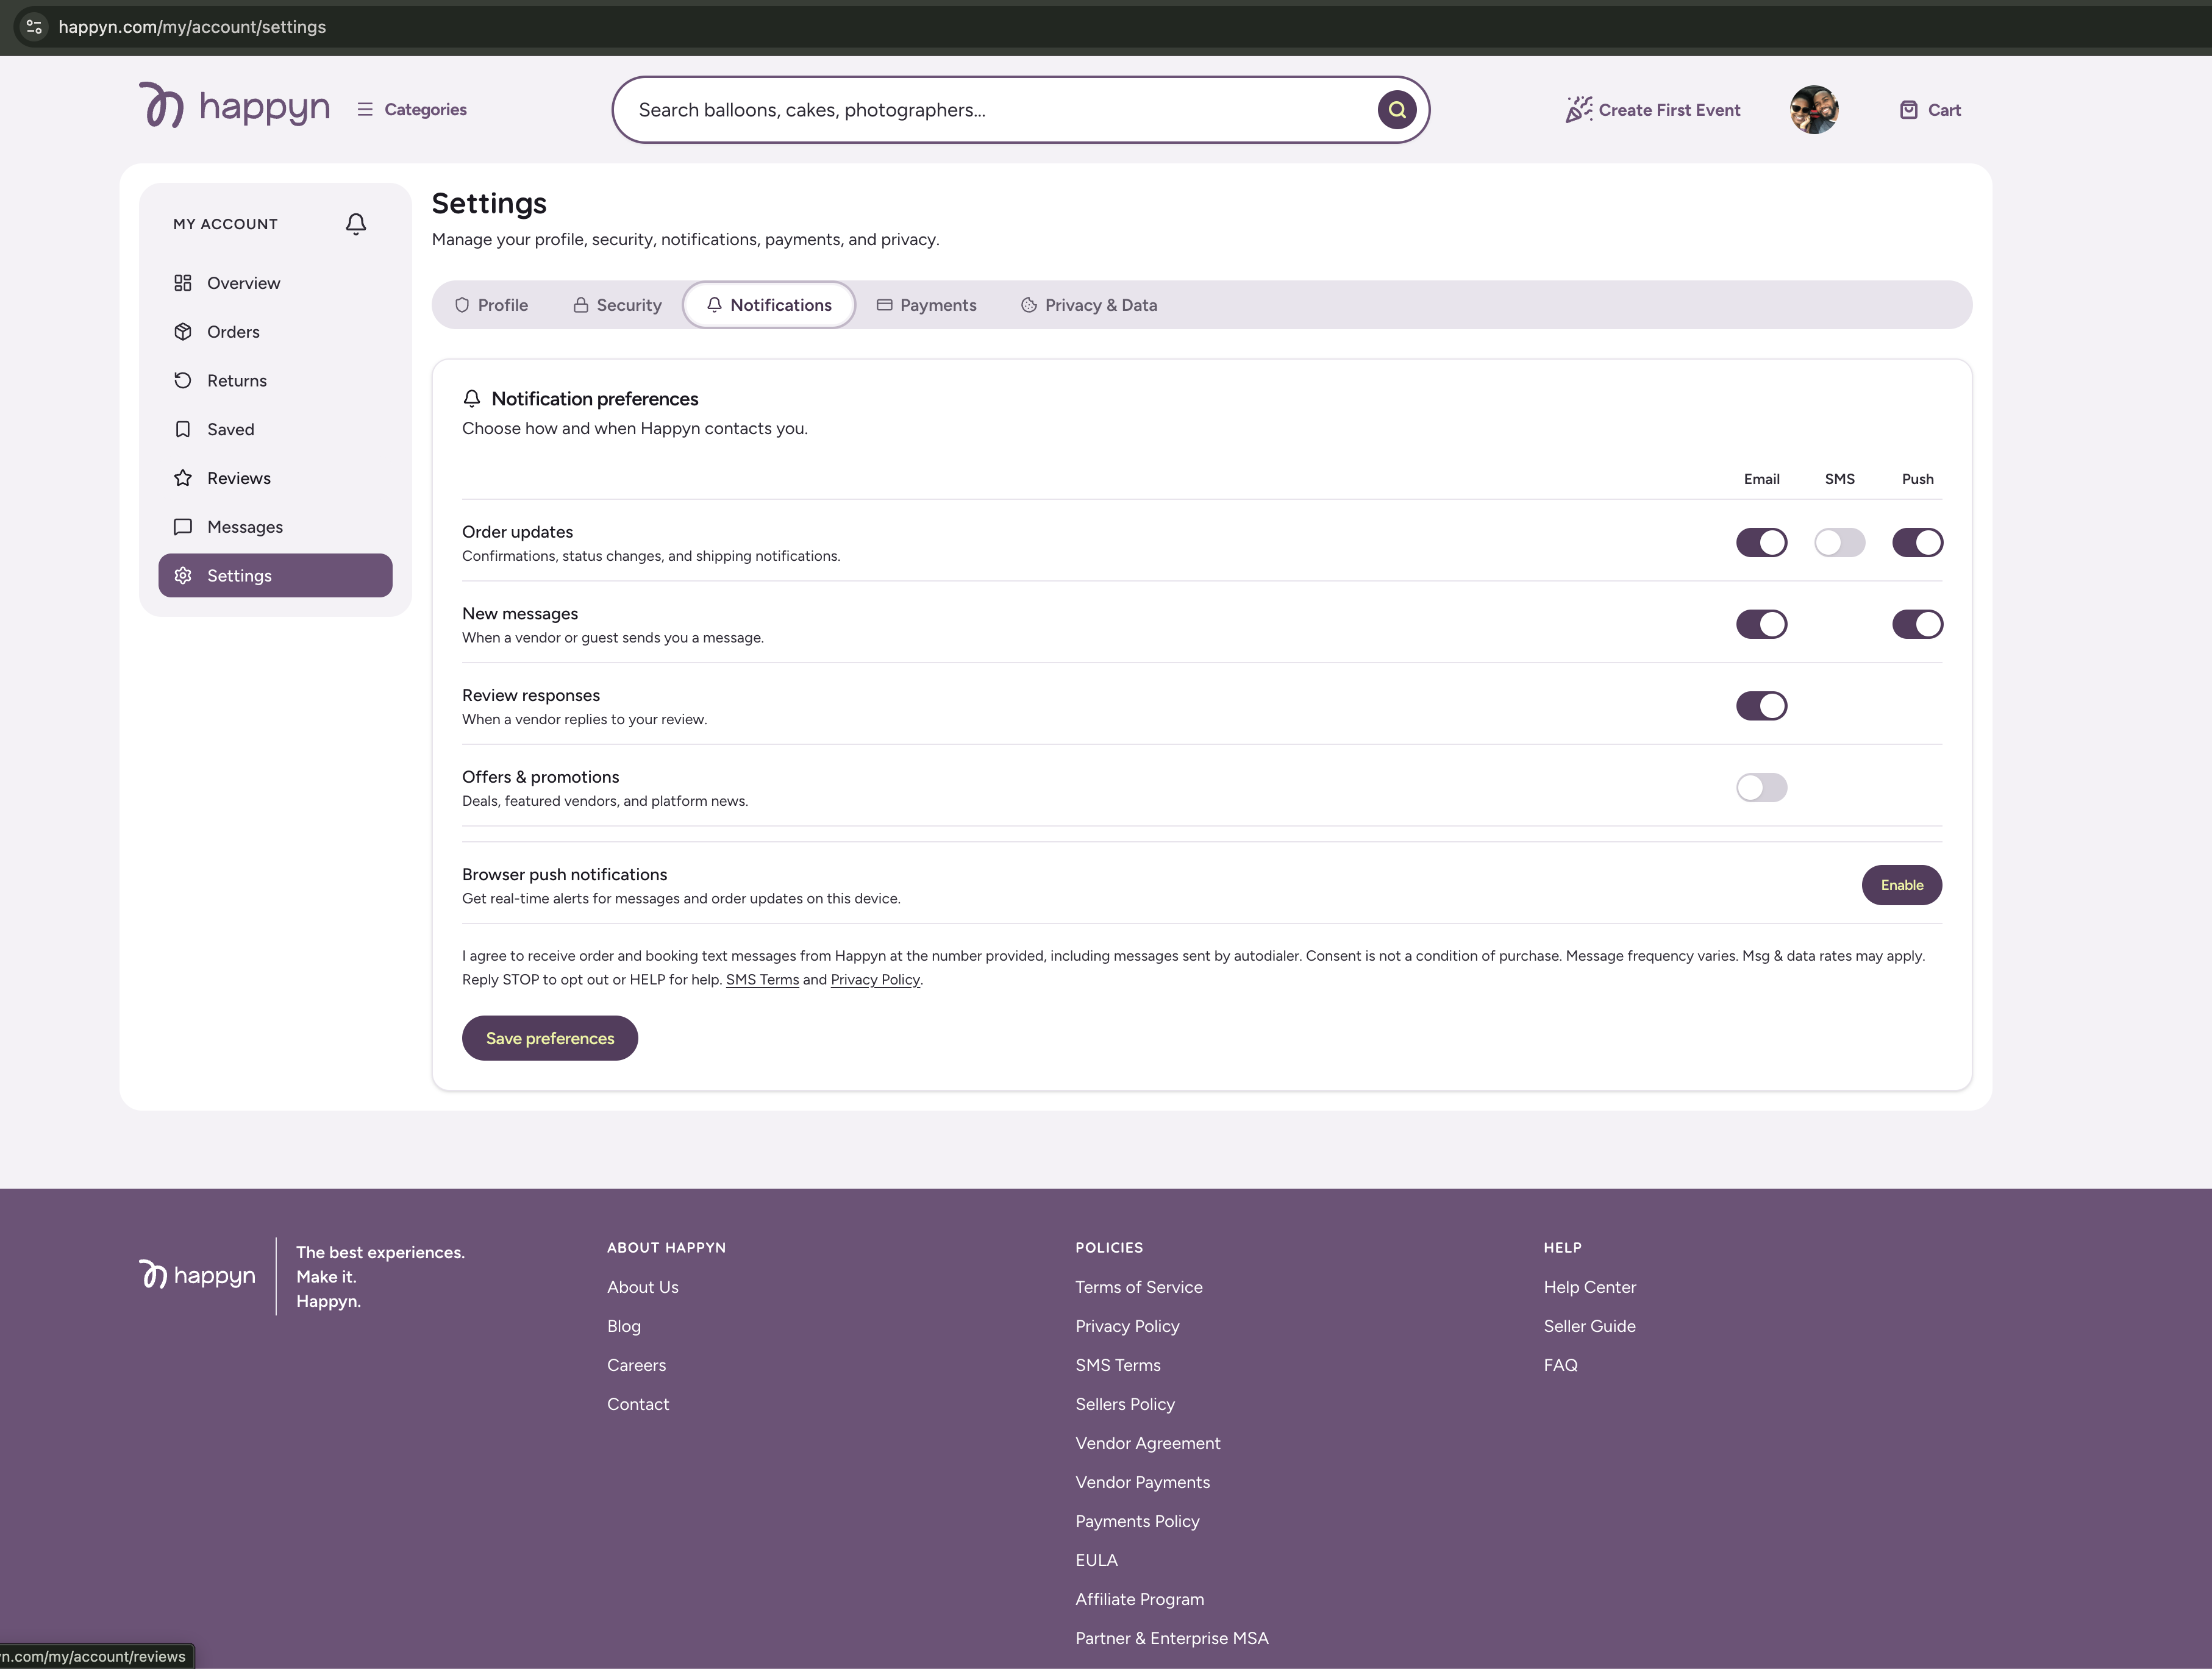Open the Privacy & Data tab

[1089, 305]
